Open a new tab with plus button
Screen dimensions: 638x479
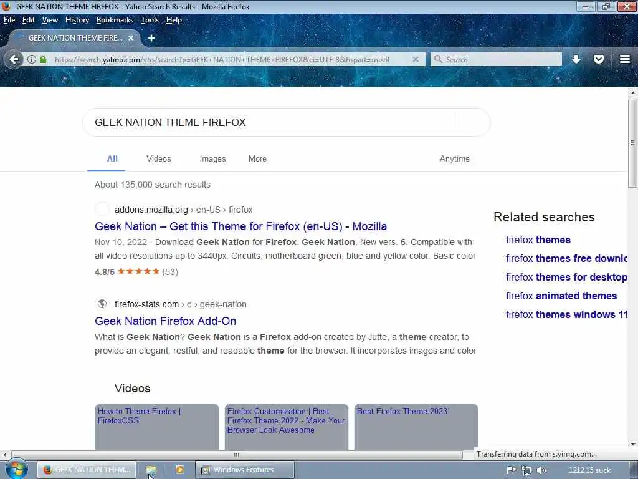151,38
